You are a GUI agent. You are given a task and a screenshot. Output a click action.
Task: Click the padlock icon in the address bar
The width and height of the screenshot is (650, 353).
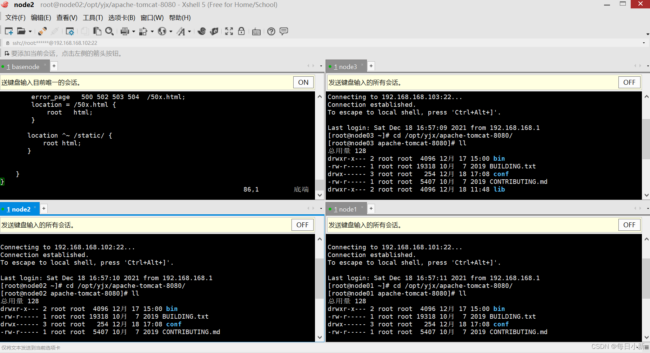point(8,43)
